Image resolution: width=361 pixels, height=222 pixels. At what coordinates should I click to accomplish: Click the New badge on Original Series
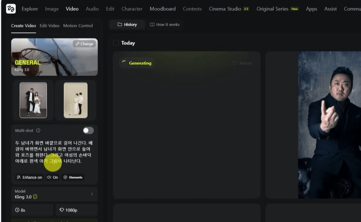pyautogui.click(x=295, y=9)
